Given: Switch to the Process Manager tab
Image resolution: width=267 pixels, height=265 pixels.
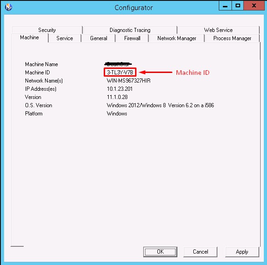Looking at the screenshot, I should click(x=232, y=38).
